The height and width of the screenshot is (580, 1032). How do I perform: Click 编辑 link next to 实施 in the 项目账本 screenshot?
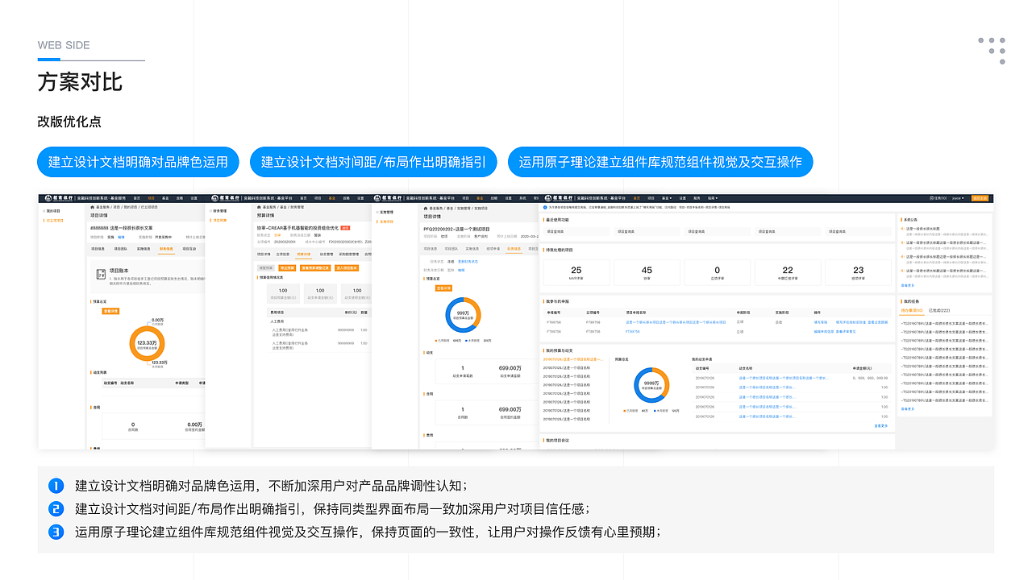(x=122, y=237)
